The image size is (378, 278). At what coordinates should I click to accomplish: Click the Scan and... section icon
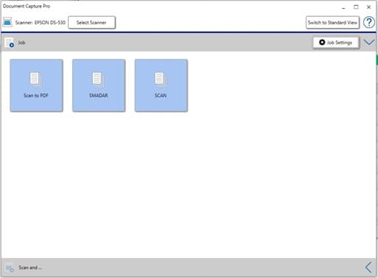click(x=10, y=268)
